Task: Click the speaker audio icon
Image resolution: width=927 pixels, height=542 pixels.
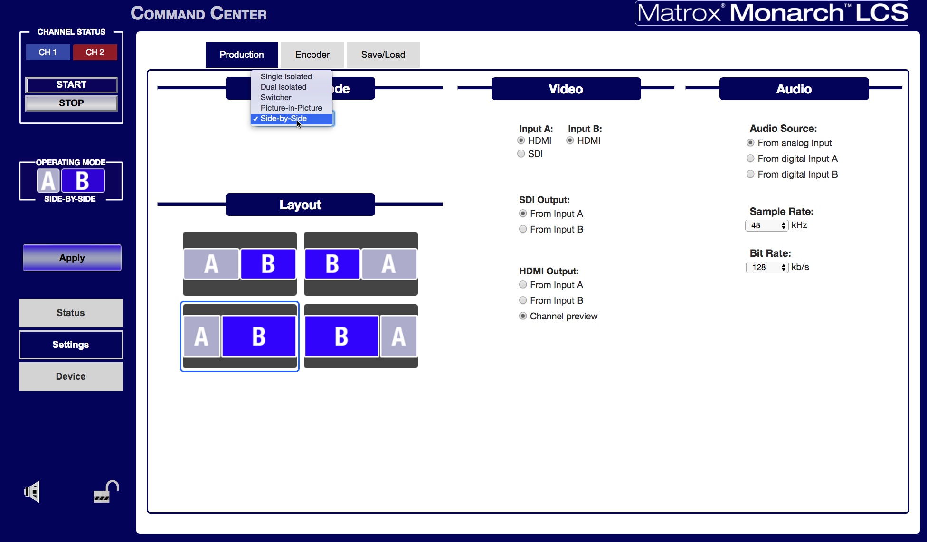Action: 32,492
